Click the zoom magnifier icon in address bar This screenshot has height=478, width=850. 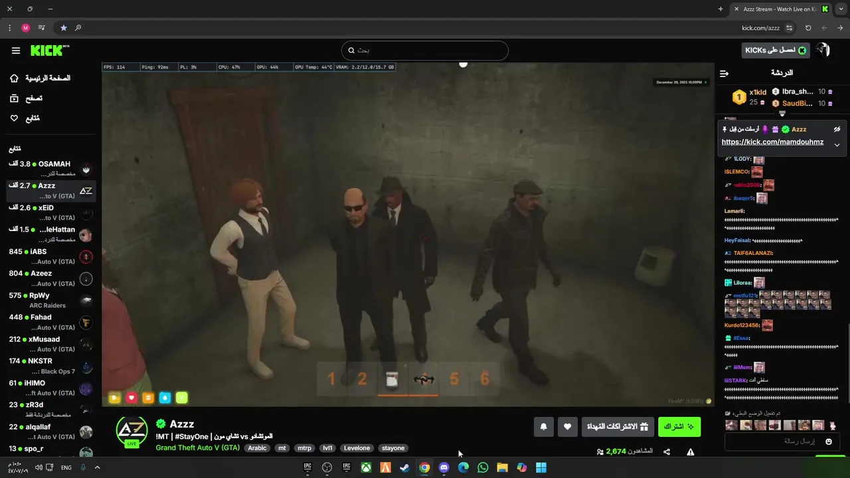point(78,28)
